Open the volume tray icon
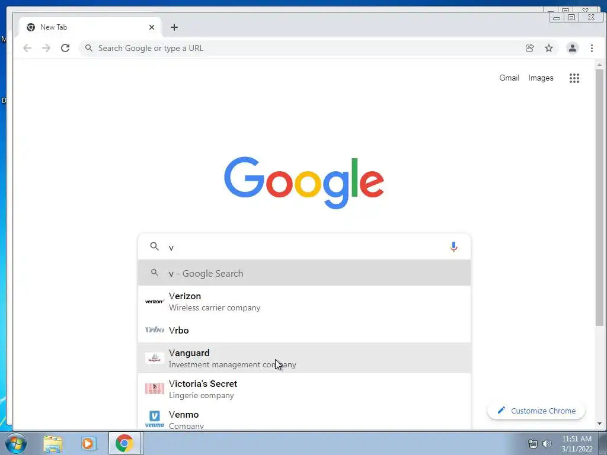This screenshot has height=455, width=607. tap(547, 444)
